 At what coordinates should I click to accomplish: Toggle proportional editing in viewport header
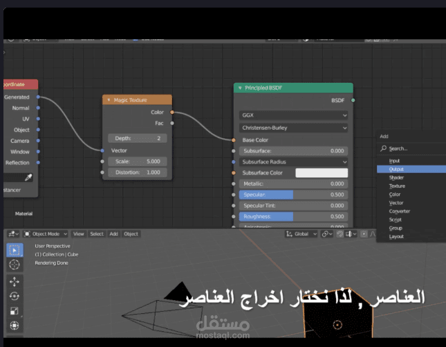[364, 234]
